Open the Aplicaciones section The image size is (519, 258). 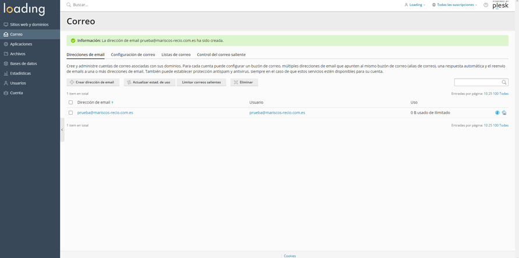pyautogui.click(x=21, y=44)
